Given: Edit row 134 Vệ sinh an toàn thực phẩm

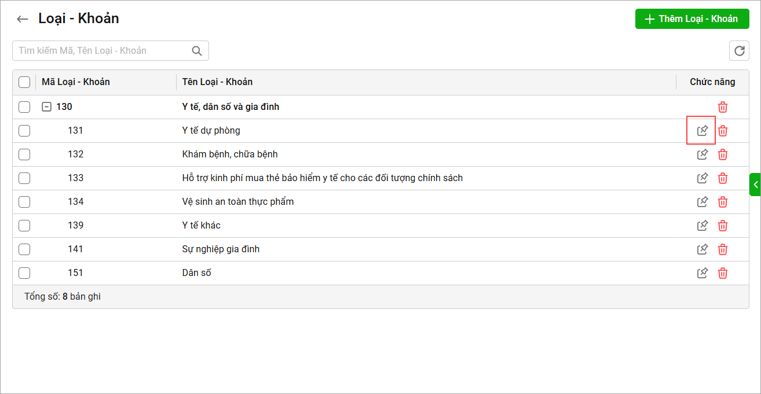Looking at the screenshot, I should click(702, 202).
